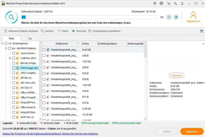Image resolution: width=205 pixels, height=137 pixels.
Task: Check the Alle RAW-Dateien checkbox
Action: 10,48
